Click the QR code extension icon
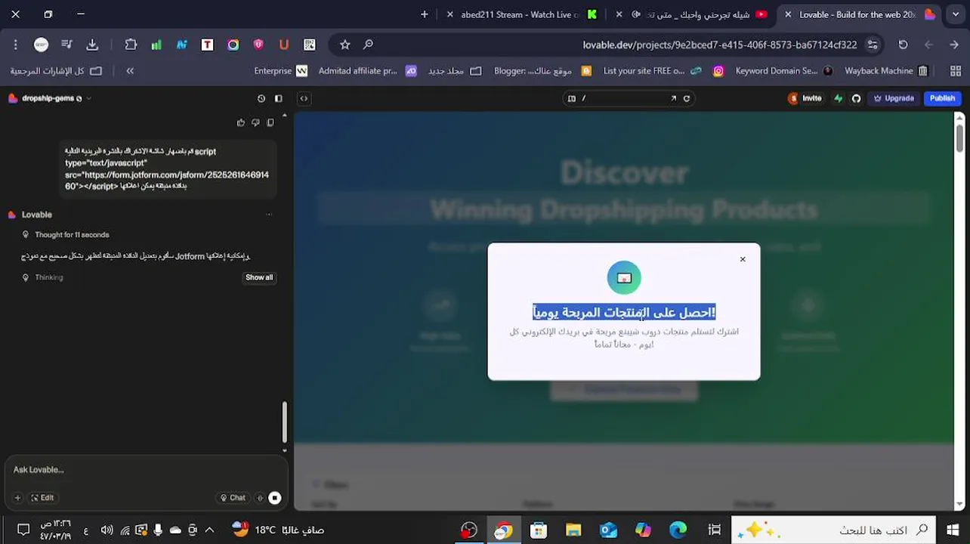Image resolution: width=970 pixels, height=544 pixels. (x=310, y=45)
